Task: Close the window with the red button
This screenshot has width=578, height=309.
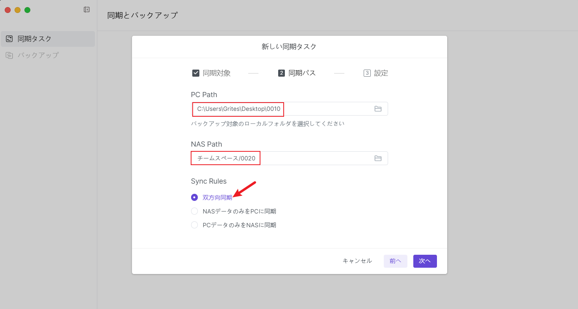Action: pos(7,10)
